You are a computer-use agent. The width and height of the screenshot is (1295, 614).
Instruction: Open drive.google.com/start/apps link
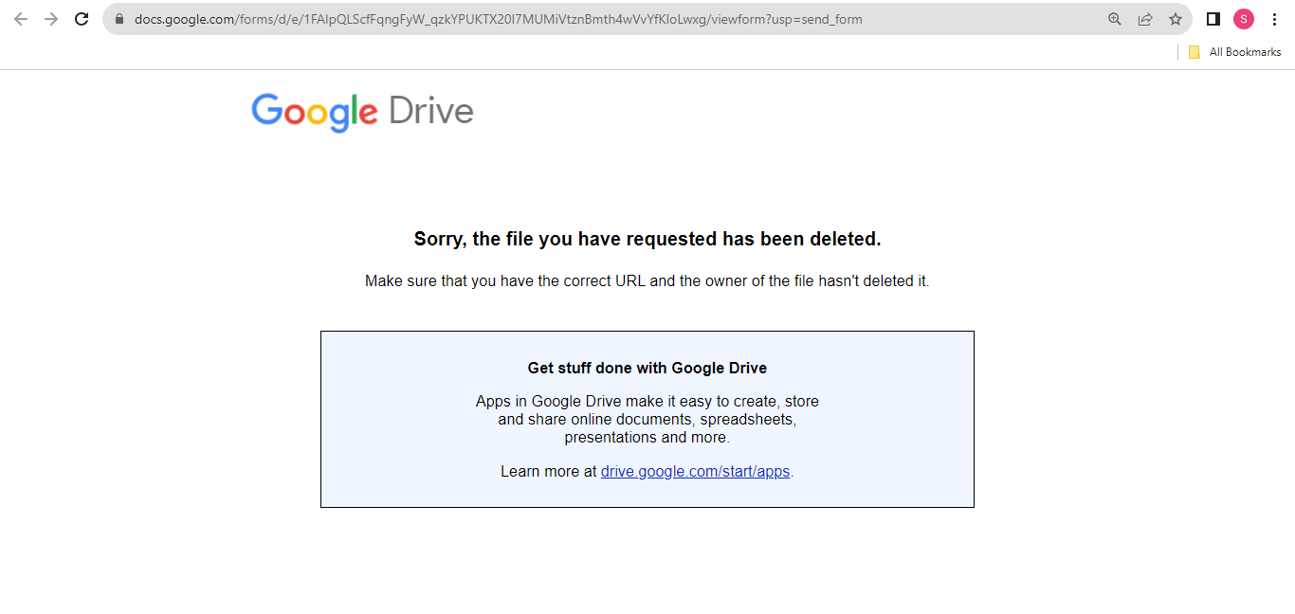coord(695,471)
